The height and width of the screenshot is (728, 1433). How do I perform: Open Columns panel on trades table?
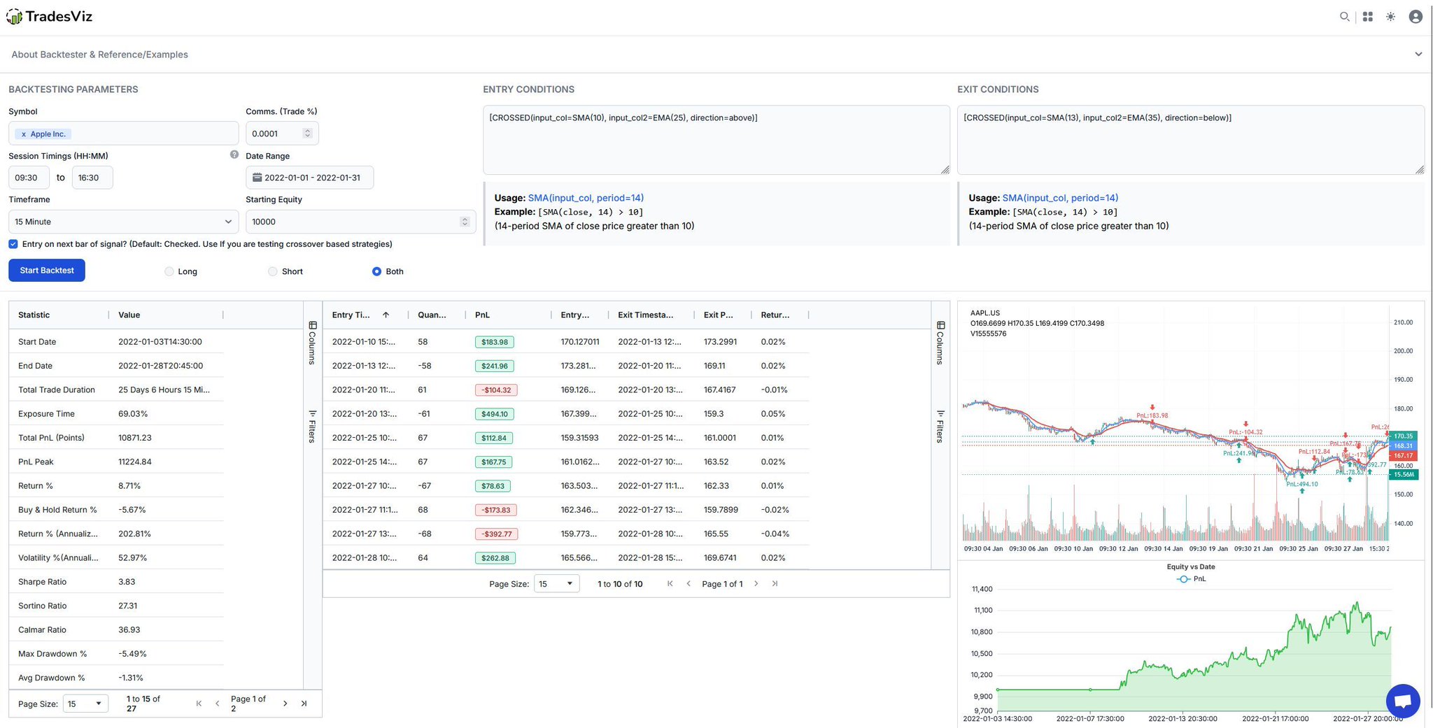click(x=940, y=343)
